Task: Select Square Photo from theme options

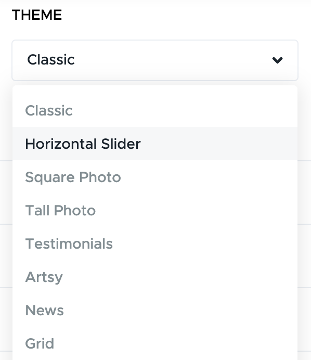Action: [155, 177]
